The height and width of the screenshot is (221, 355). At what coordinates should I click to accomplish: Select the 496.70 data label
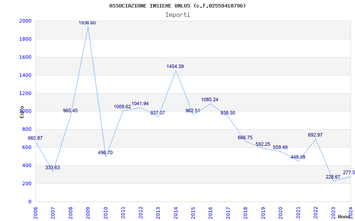[105, 152]
